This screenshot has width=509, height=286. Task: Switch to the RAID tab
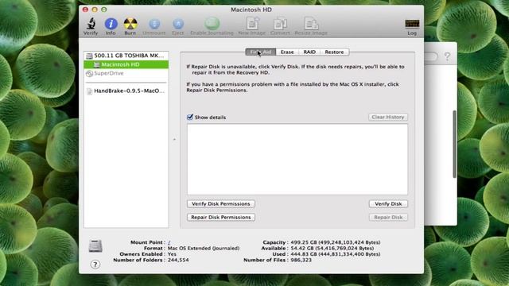309,52
